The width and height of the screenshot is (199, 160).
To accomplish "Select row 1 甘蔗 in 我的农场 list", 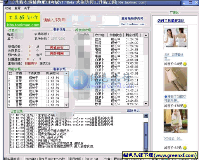I will tap(36, 78).
